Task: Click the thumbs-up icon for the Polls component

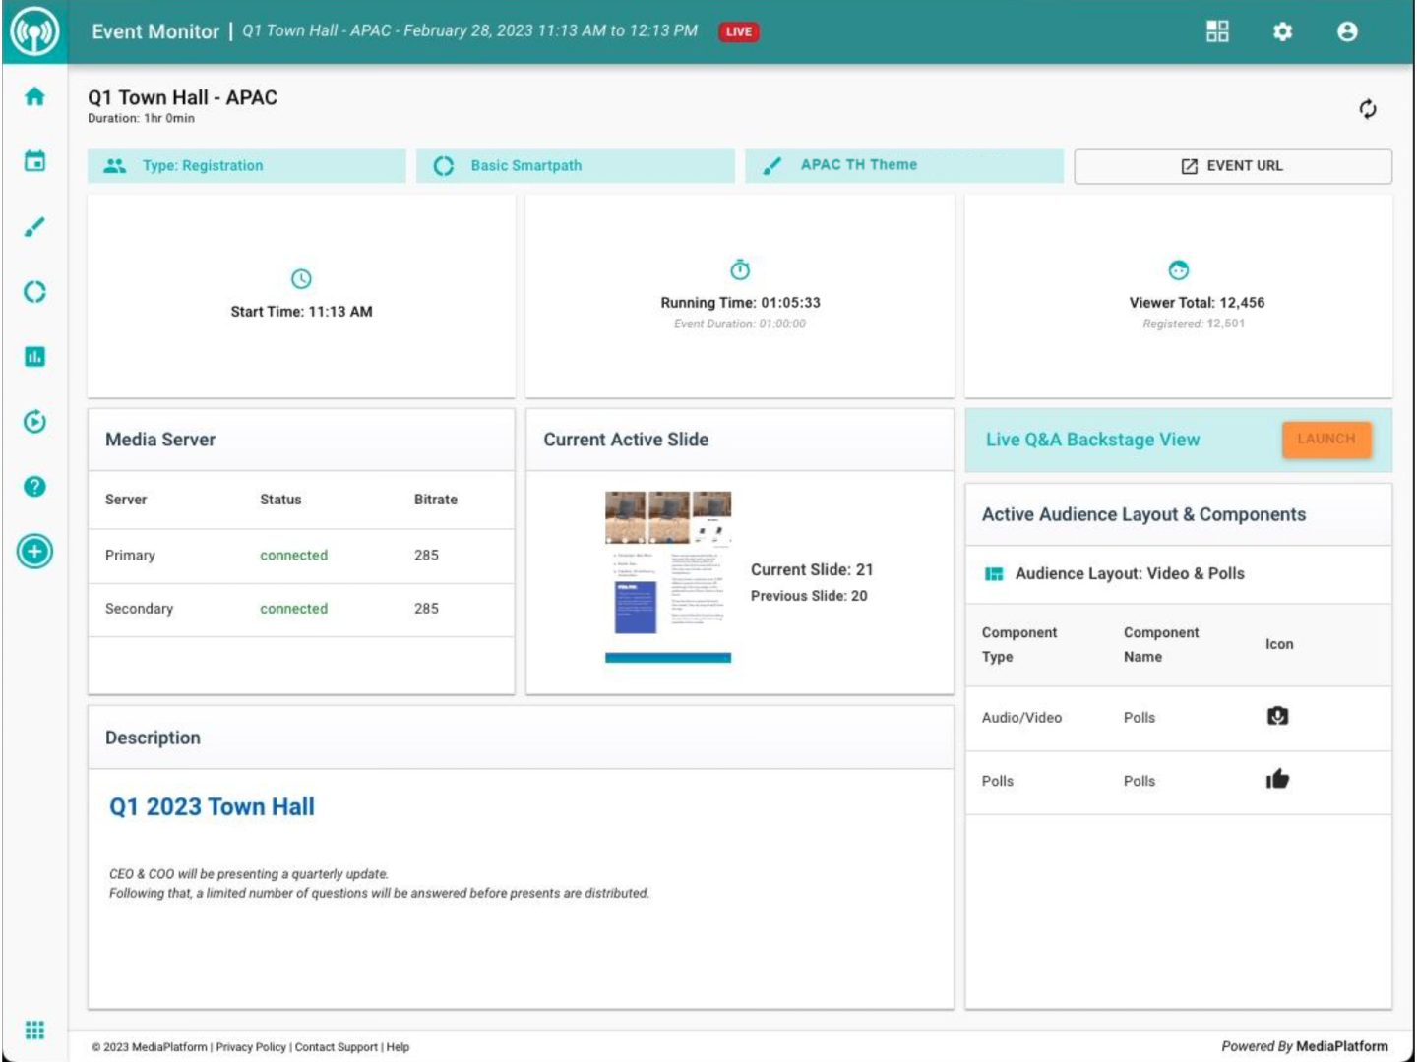Action: pos(1278,780)
